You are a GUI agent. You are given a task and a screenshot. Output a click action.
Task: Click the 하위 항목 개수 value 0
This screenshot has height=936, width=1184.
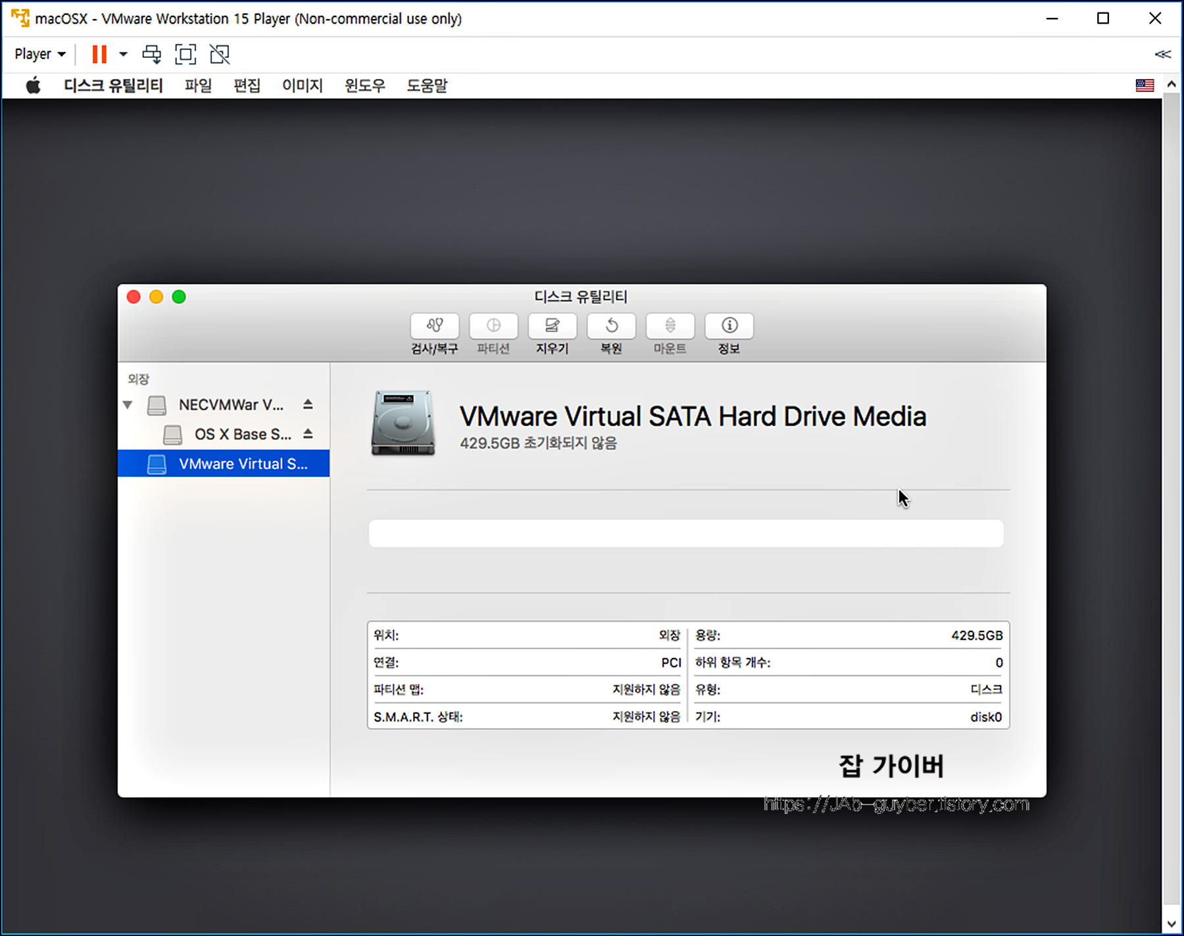click(x=999, y=662)
